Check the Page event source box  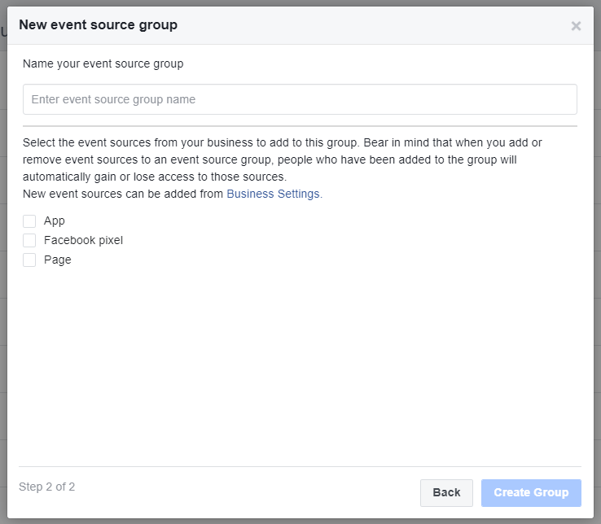[x=29, y=260]
